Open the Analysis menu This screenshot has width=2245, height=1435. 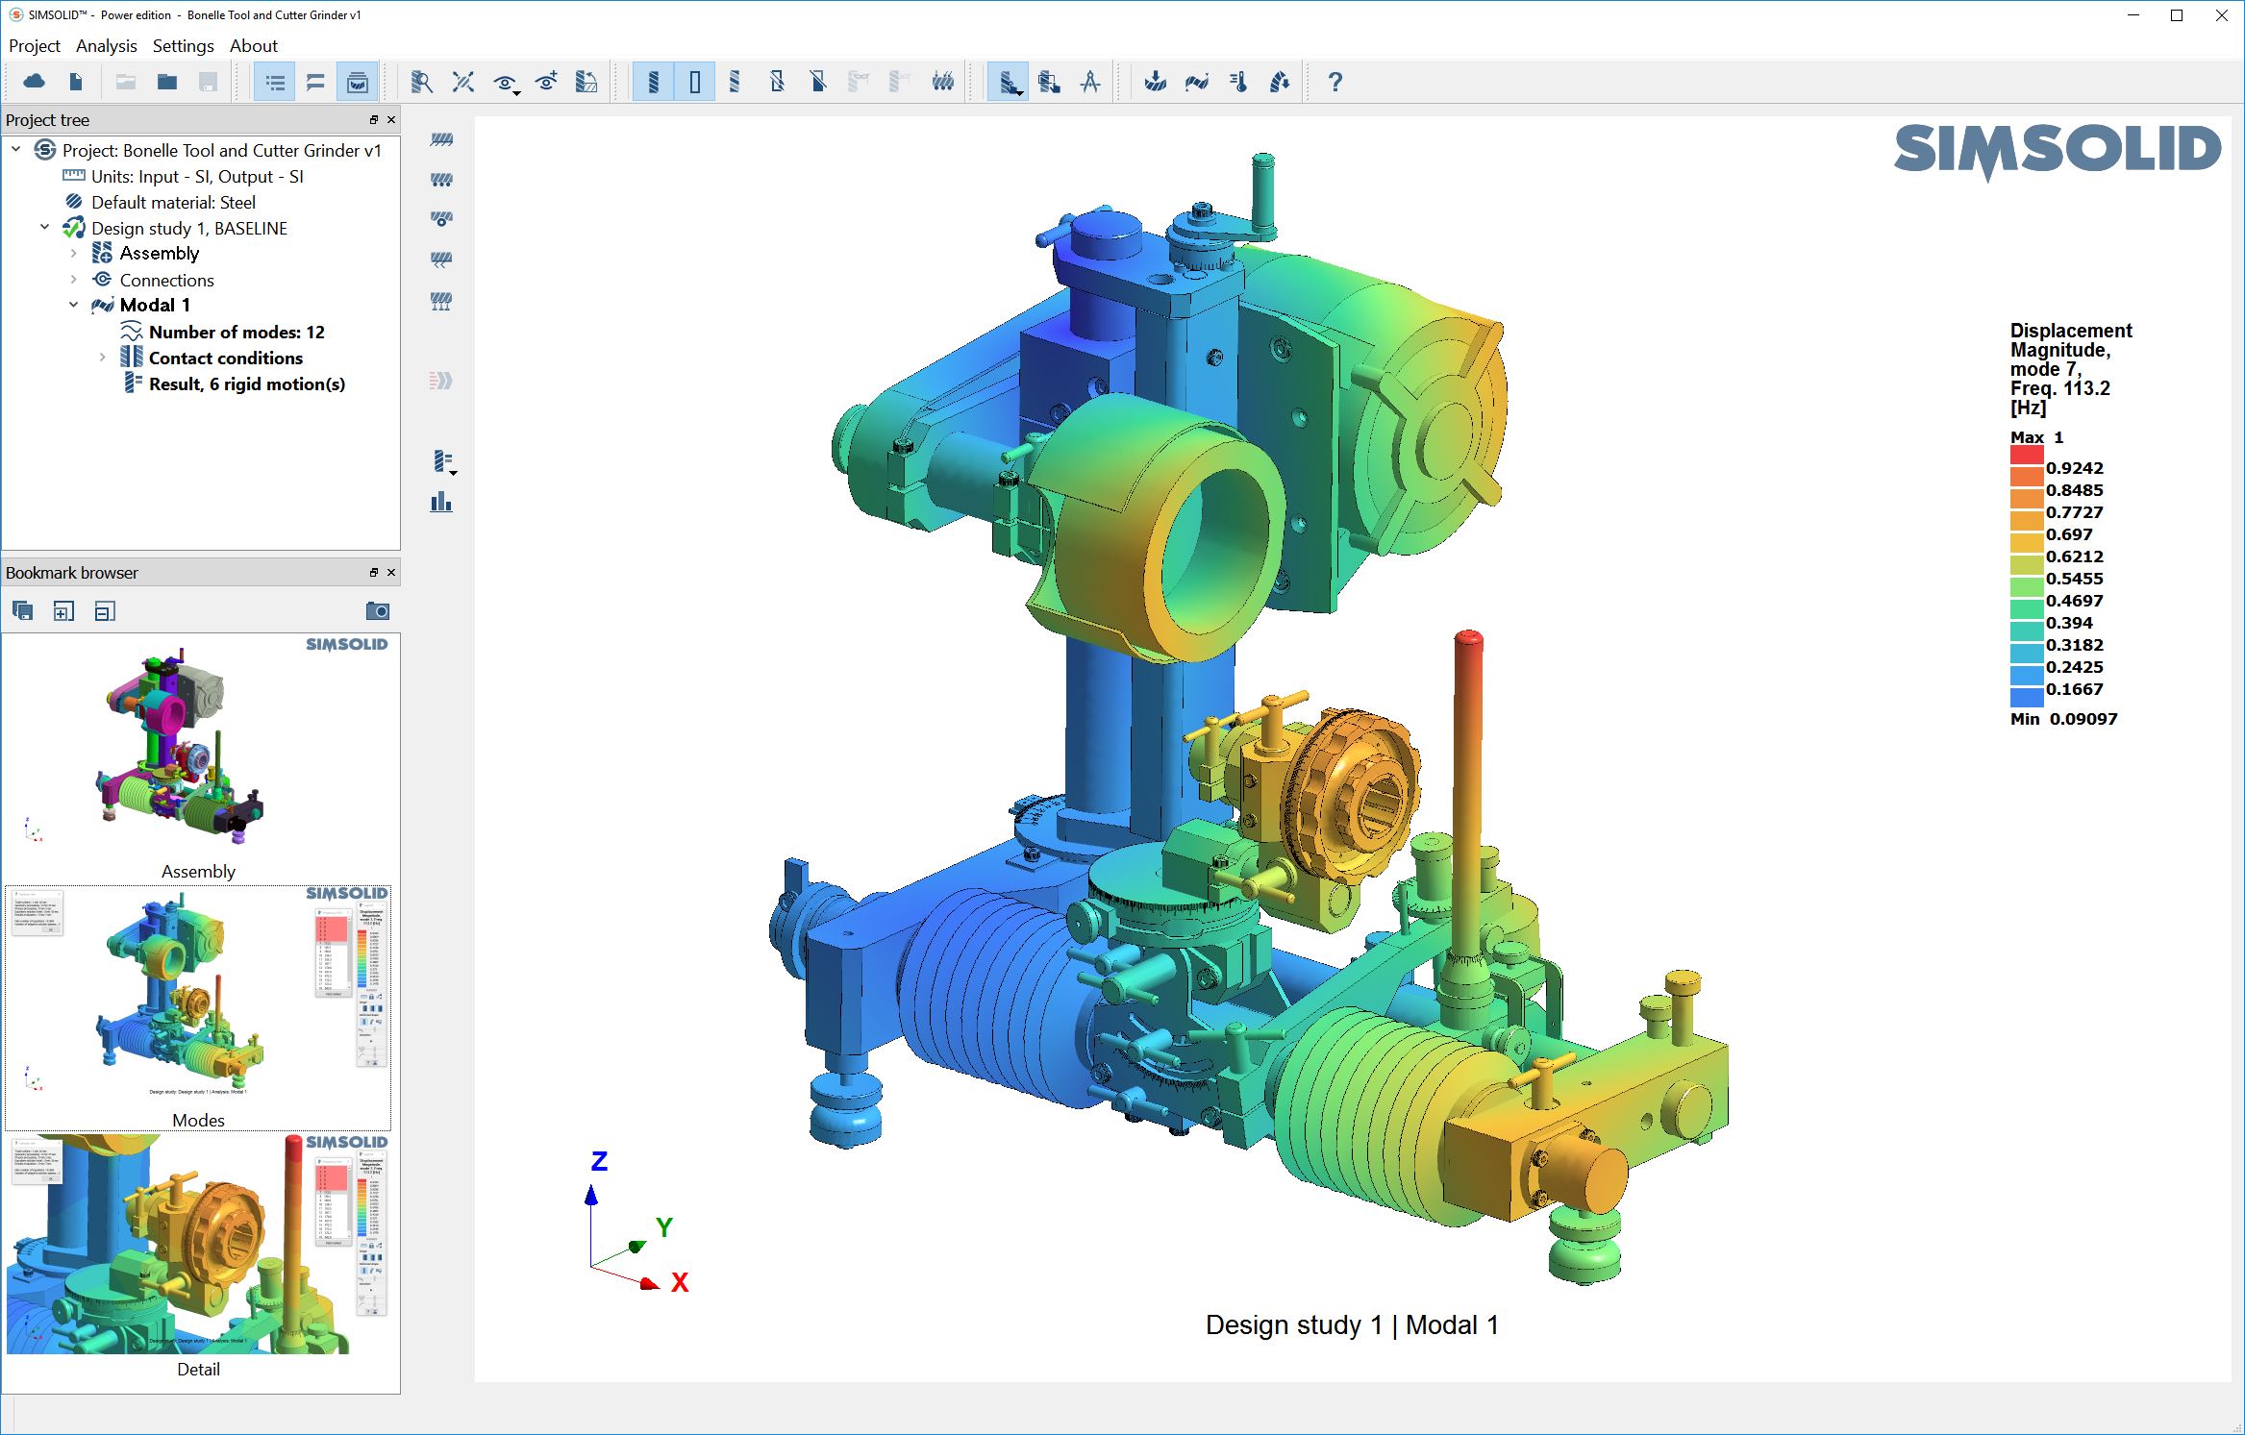coord(106,46)
